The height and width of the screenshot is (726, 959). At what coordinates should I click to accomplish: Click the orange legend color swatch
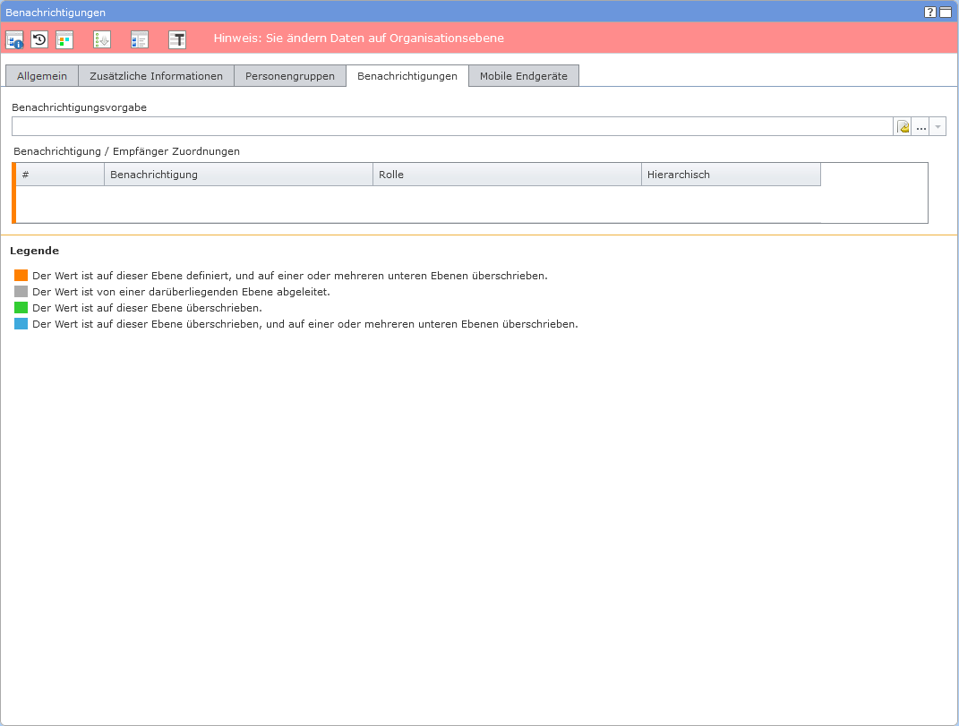pos(21,276)
